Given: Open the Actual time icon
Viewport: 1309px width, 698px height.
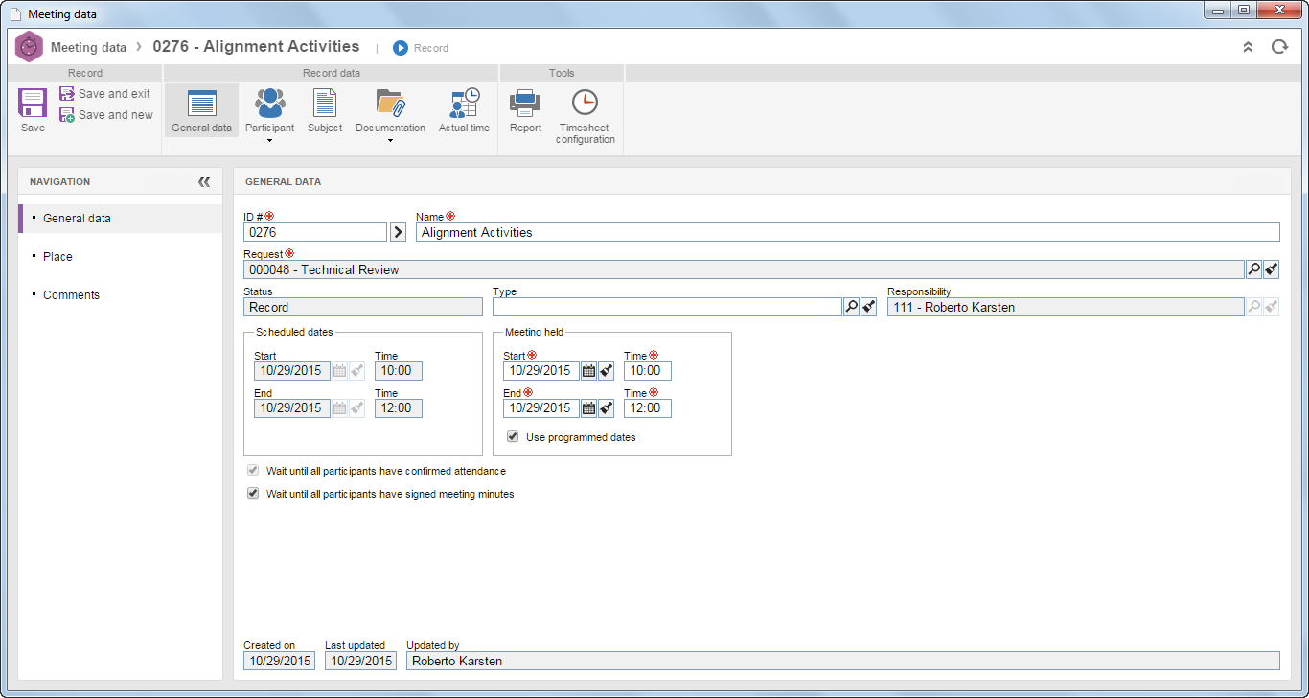Looking at the screenshot, I should click(465, 103).
